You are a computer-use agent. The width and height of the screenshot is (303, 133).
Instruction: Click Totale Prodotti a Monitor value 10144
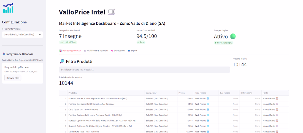66,83
